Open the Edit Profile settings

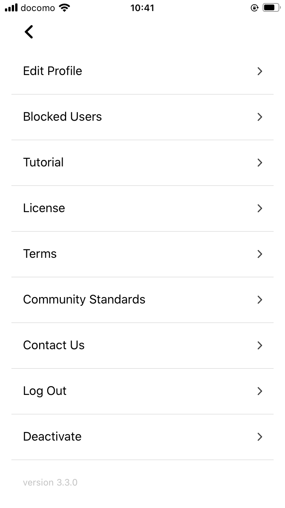click(x=142, y=71)
